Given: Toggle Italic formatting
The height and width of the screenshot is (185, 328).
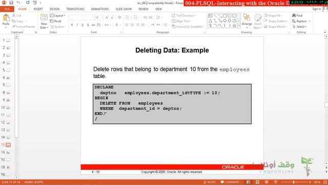Looking at the screenshot, I should pos(77,25).
